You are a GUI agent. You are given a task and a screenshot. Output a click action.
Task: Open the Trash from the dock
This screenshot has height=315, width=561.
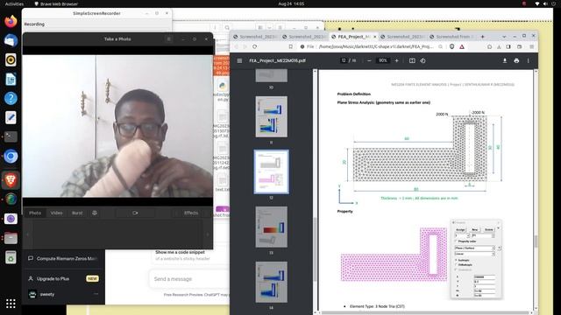11,257
